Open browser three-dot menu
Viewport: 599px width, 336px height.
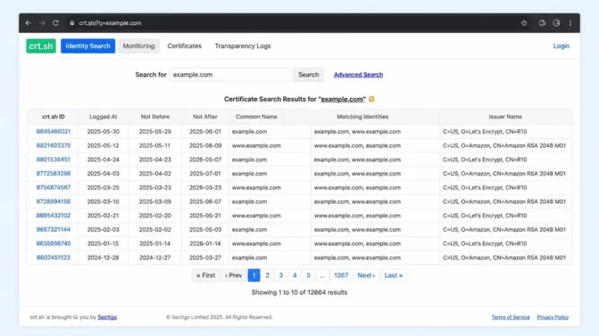570,23
